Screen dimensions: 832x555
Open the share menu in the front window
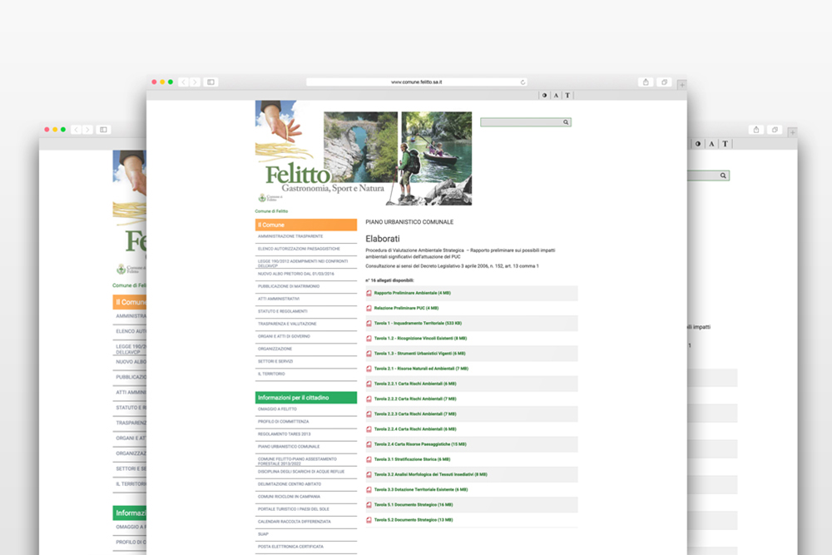pyautogui.click(x=646, y=82)
